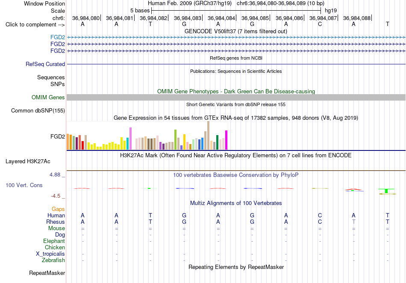The height and width of the screenshot is (283, 406).
Task: Click the Multiz Alignments of 100 Vertebrates title
Action: click(x=236, y=203)
